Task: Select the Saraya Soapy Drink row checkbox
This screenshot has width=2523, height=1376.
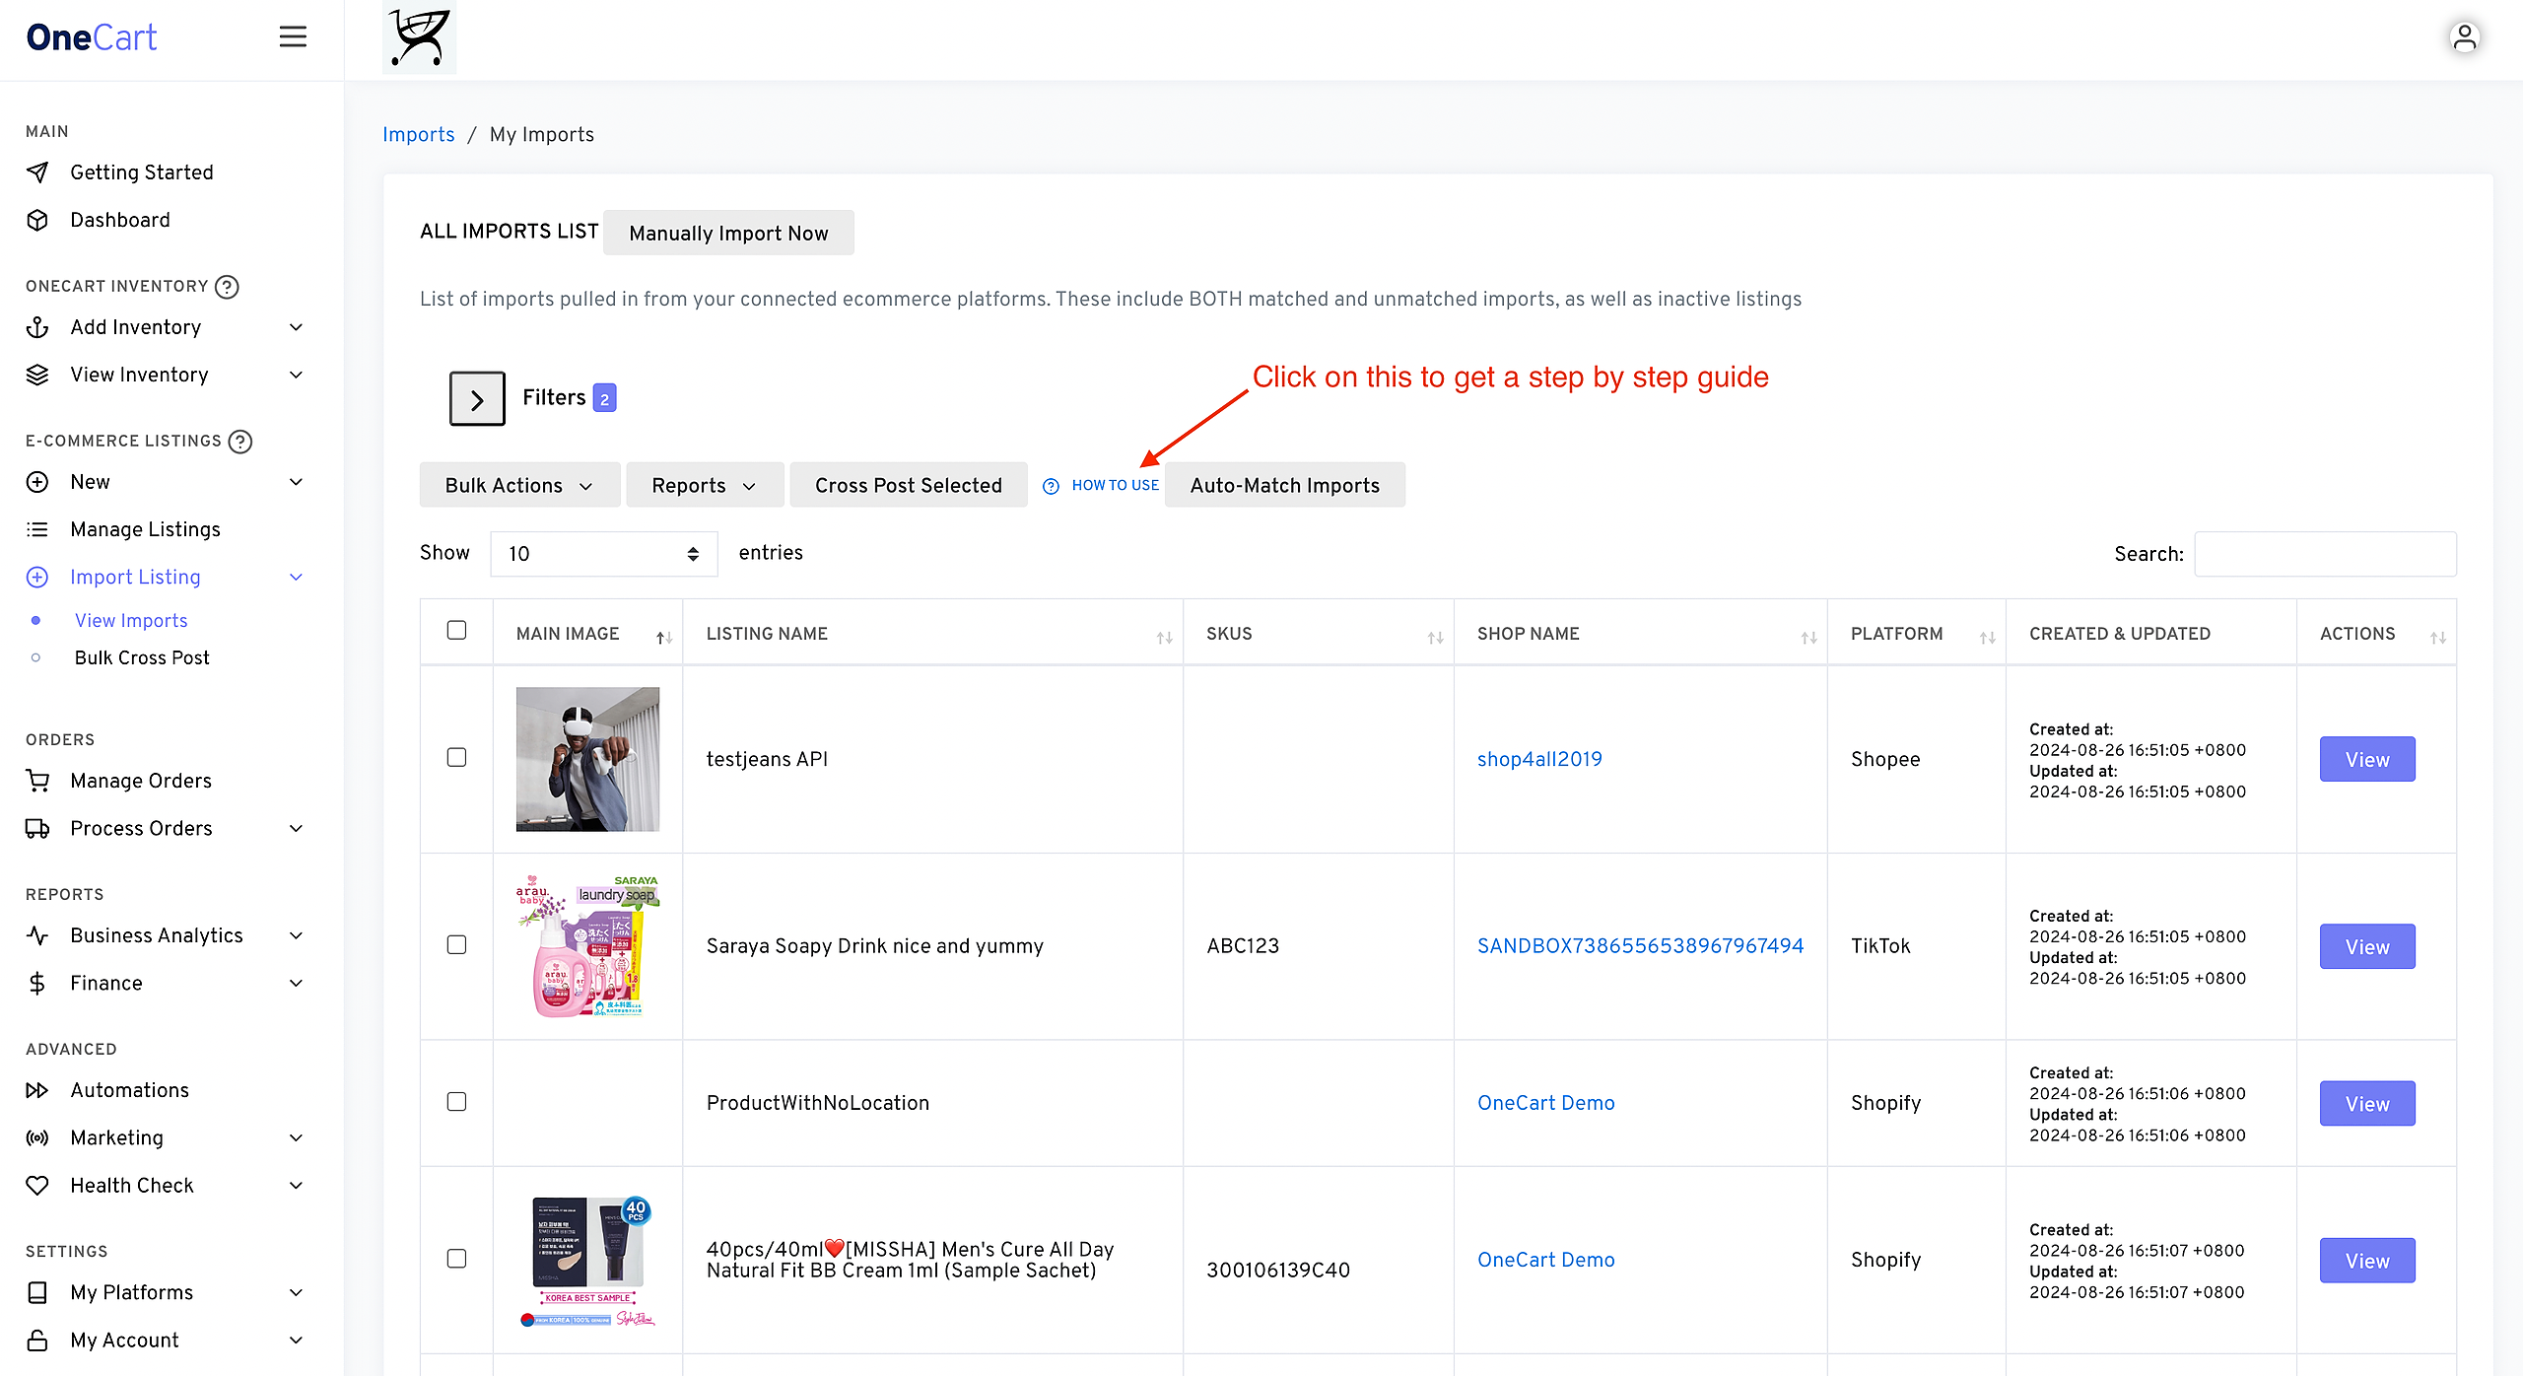Action: [x=456, y=944]
